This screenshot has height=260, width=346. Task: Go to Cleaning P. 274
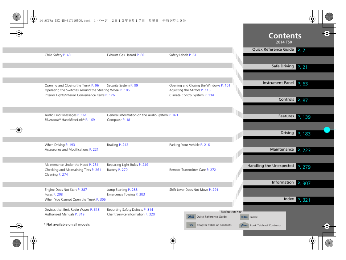pos(56,175)
